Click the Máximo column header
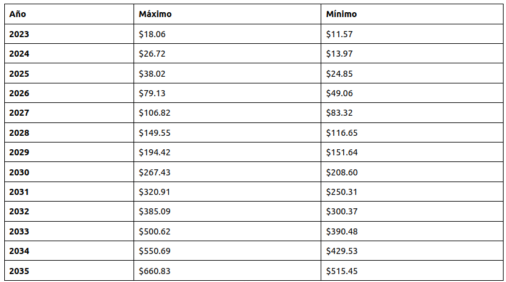The image size is (506, 282). pyautogui.click(x=155, y=14)
